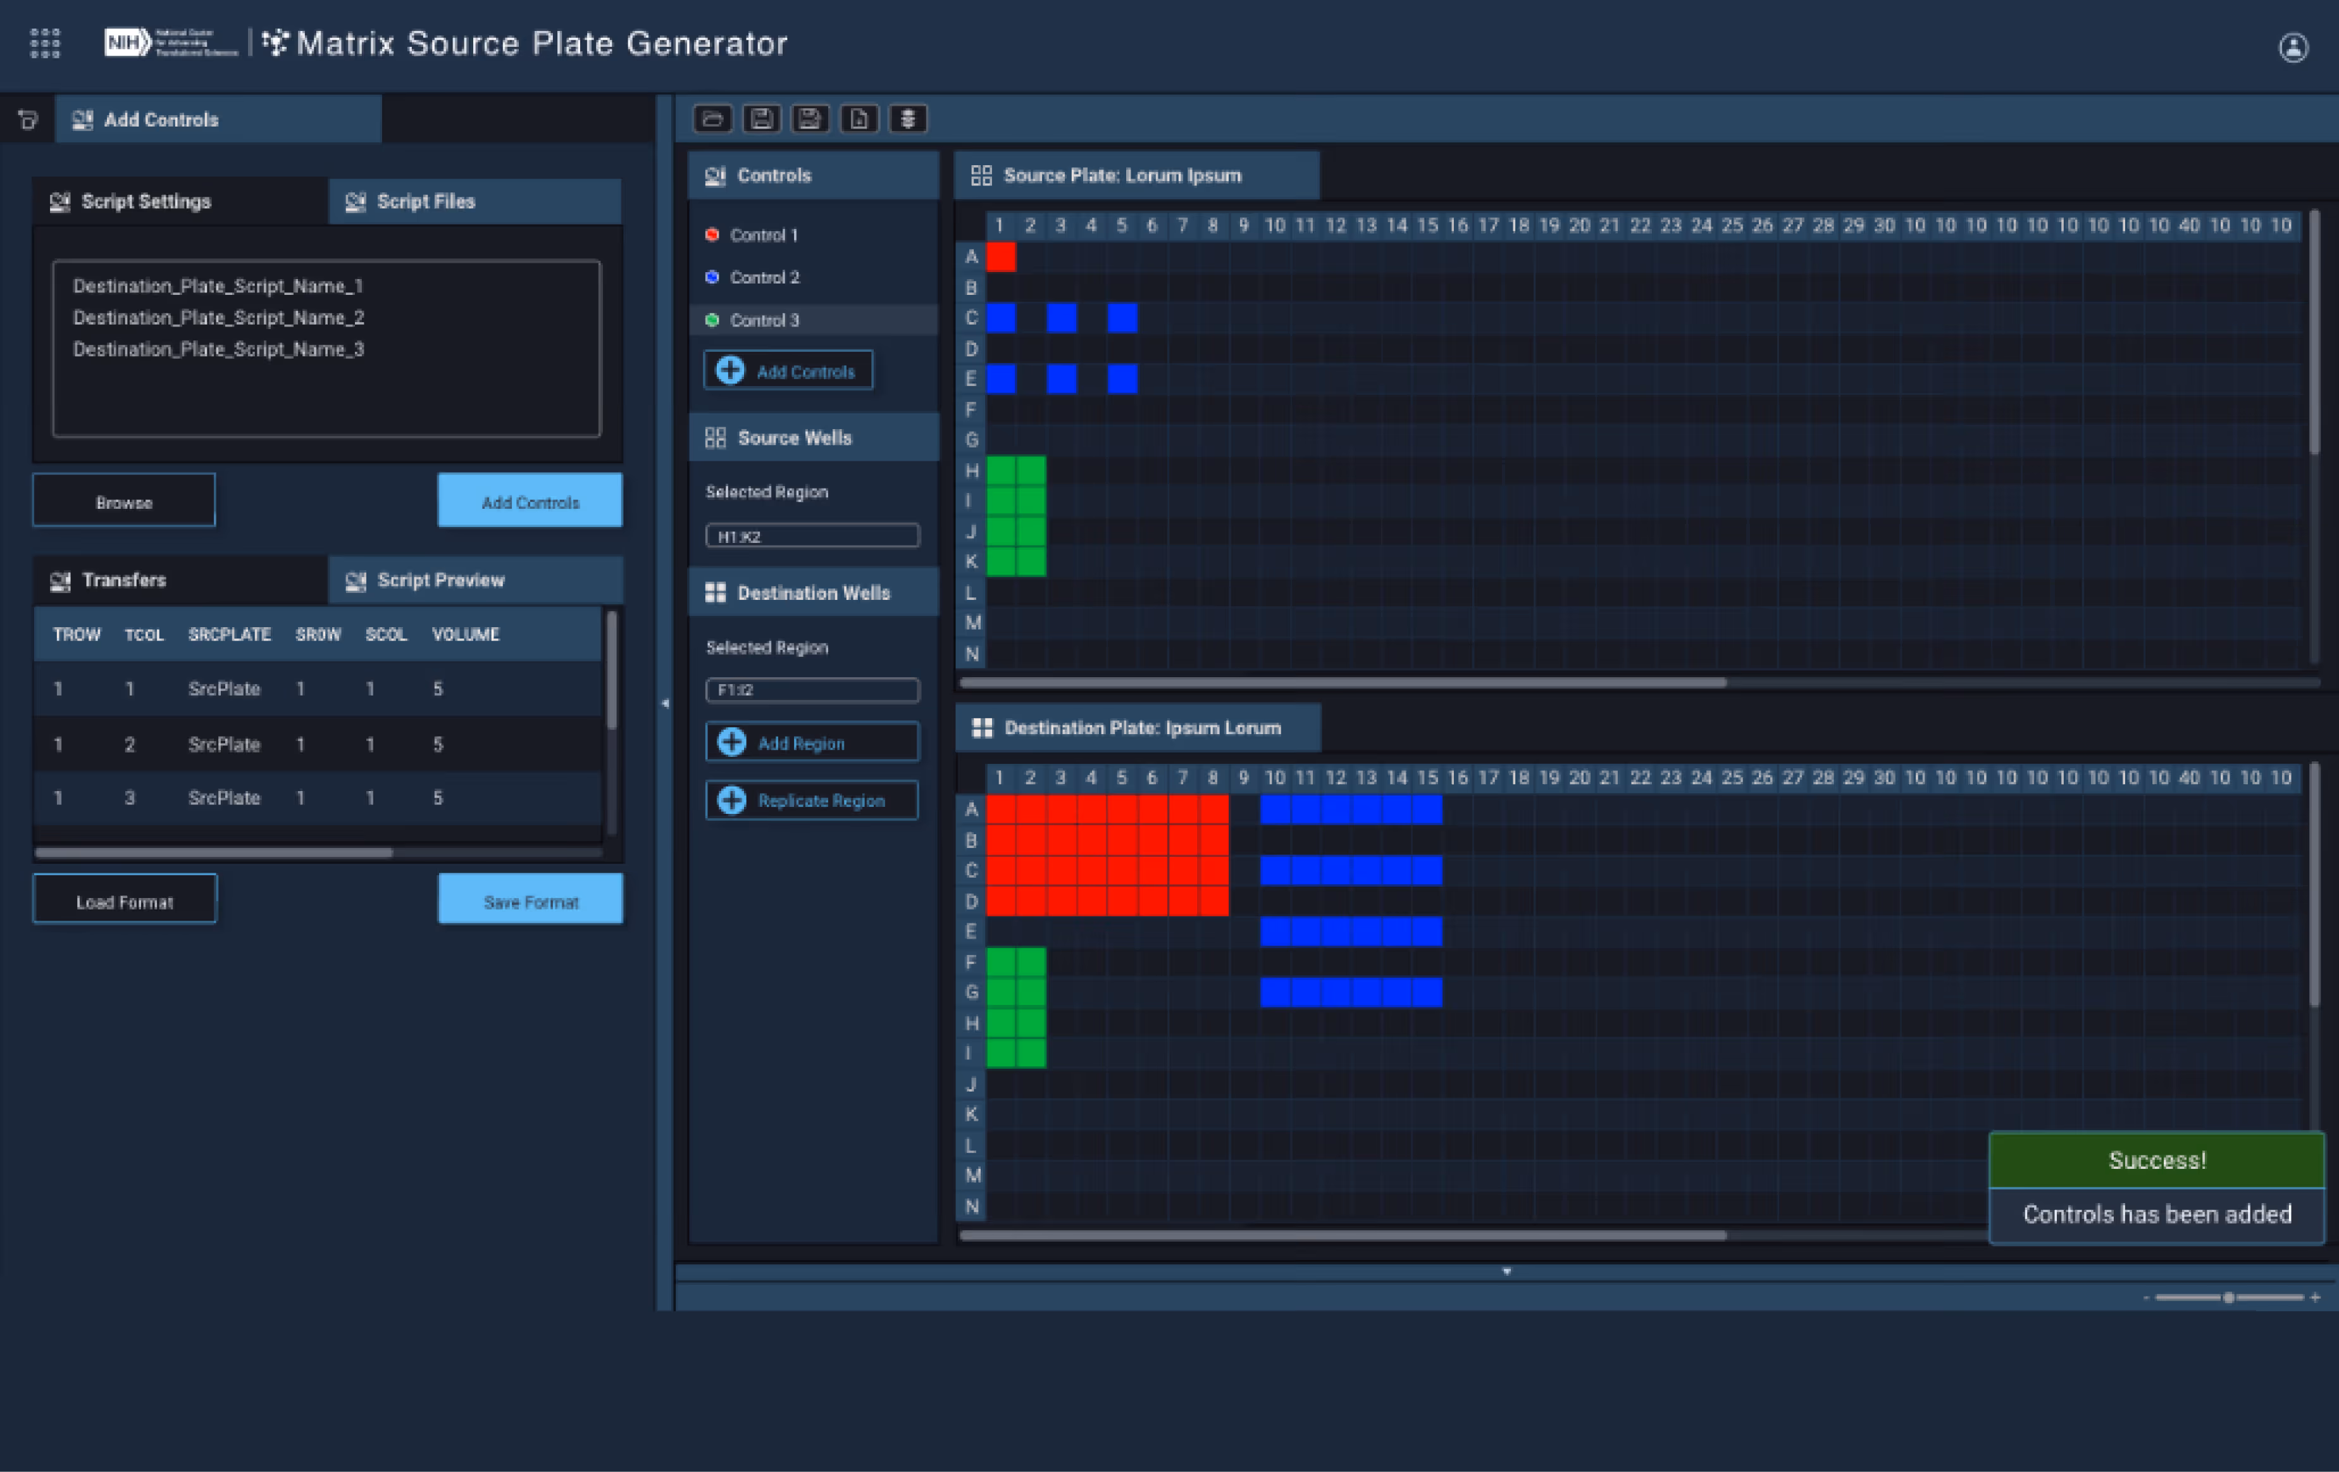The height and width of the screenshot is (1472, 2339).
Task: Click the VOLUME column header
Action: coord(465,635)
